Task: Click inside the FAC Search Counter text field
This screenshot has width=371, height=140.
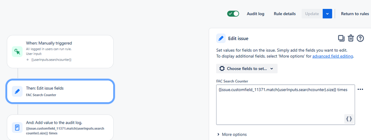Action: (x=285, y=104)
